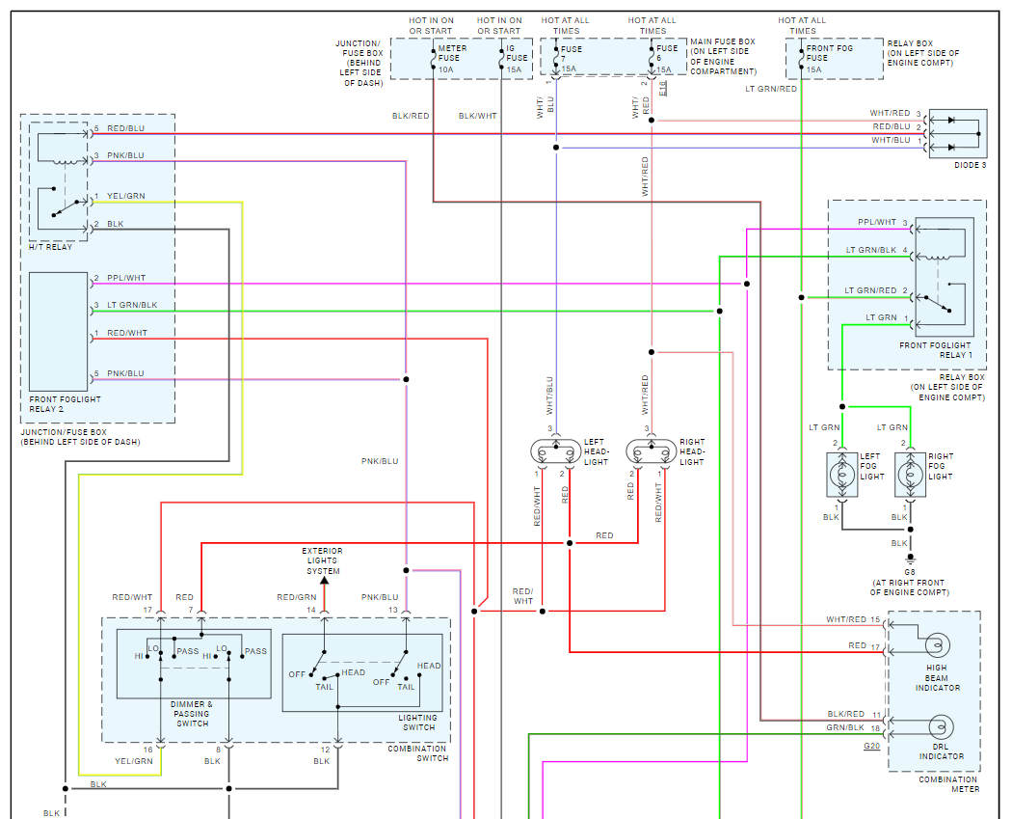The width and height of the screenshot is (1012, 819).
Task: Click the Left Headlight connector symbol
Action: pyautogui.click(x=556, y=451)
